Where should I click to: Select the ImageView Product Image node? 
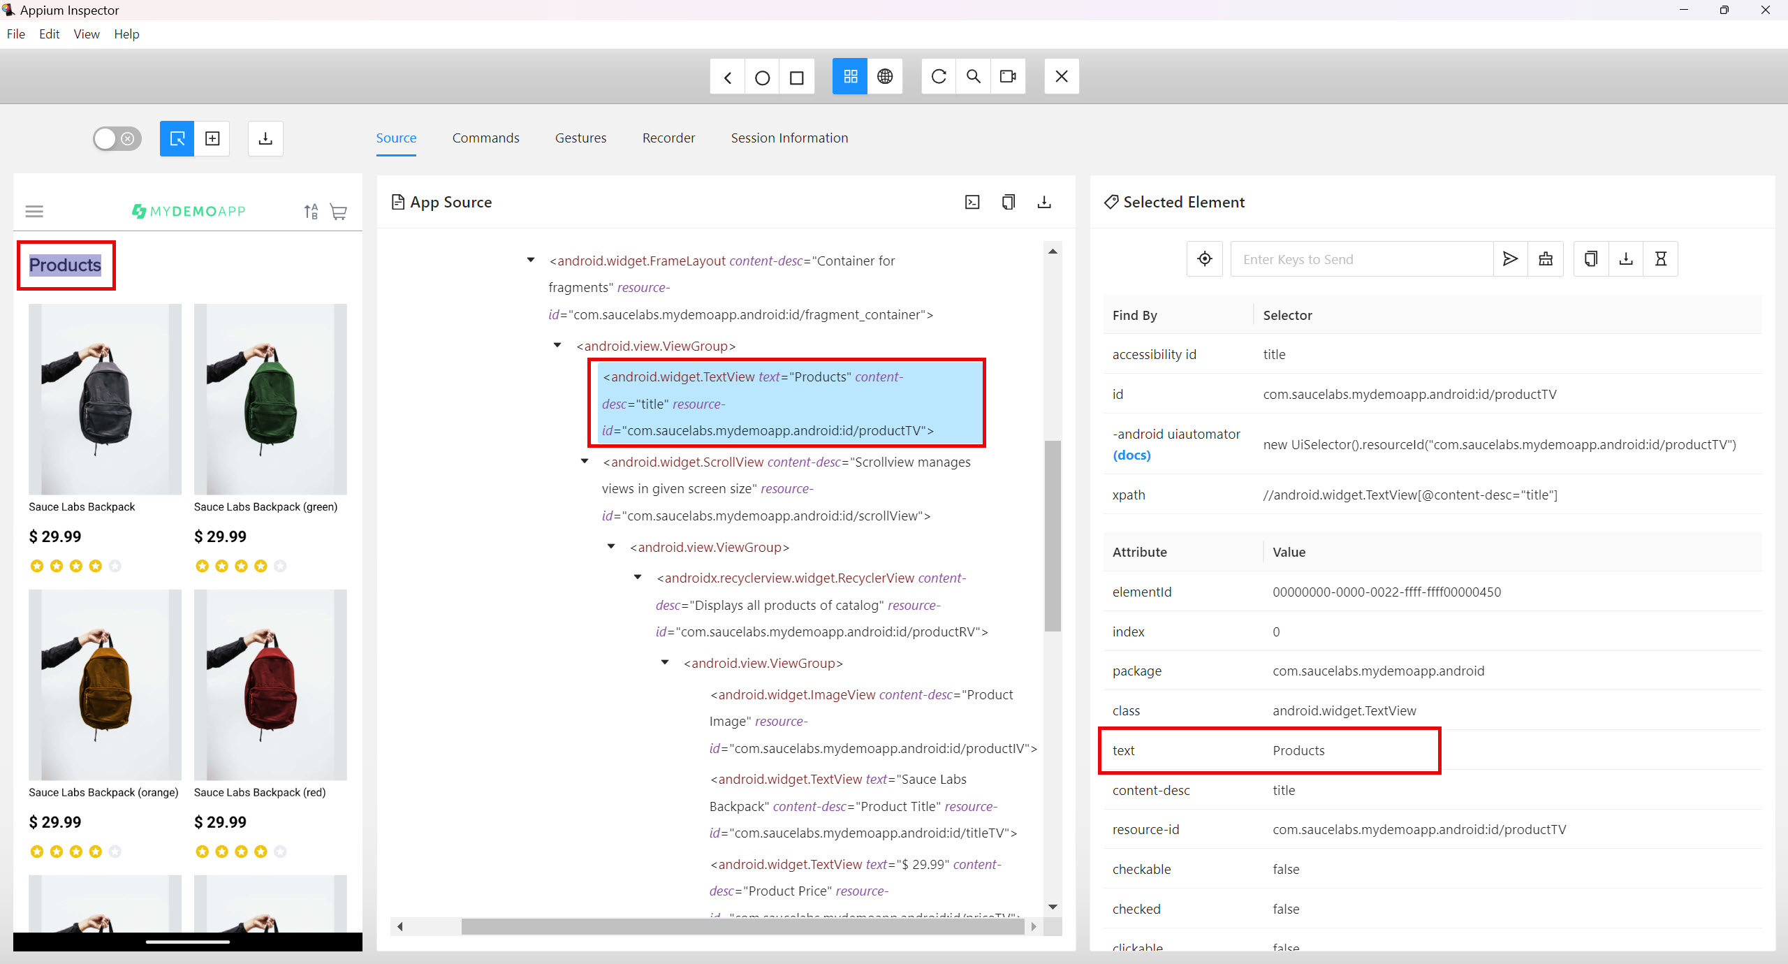click(x=873, y=721)
